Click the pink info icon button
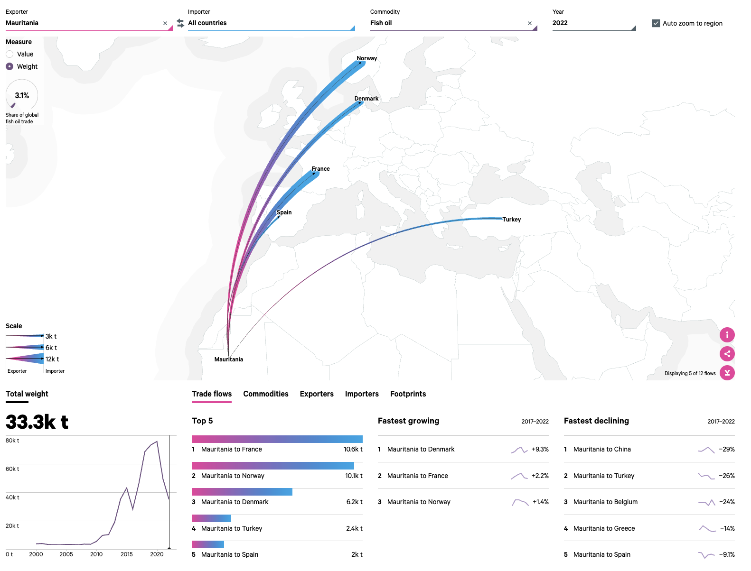751x571 pixels. click(x=727, y=335)
